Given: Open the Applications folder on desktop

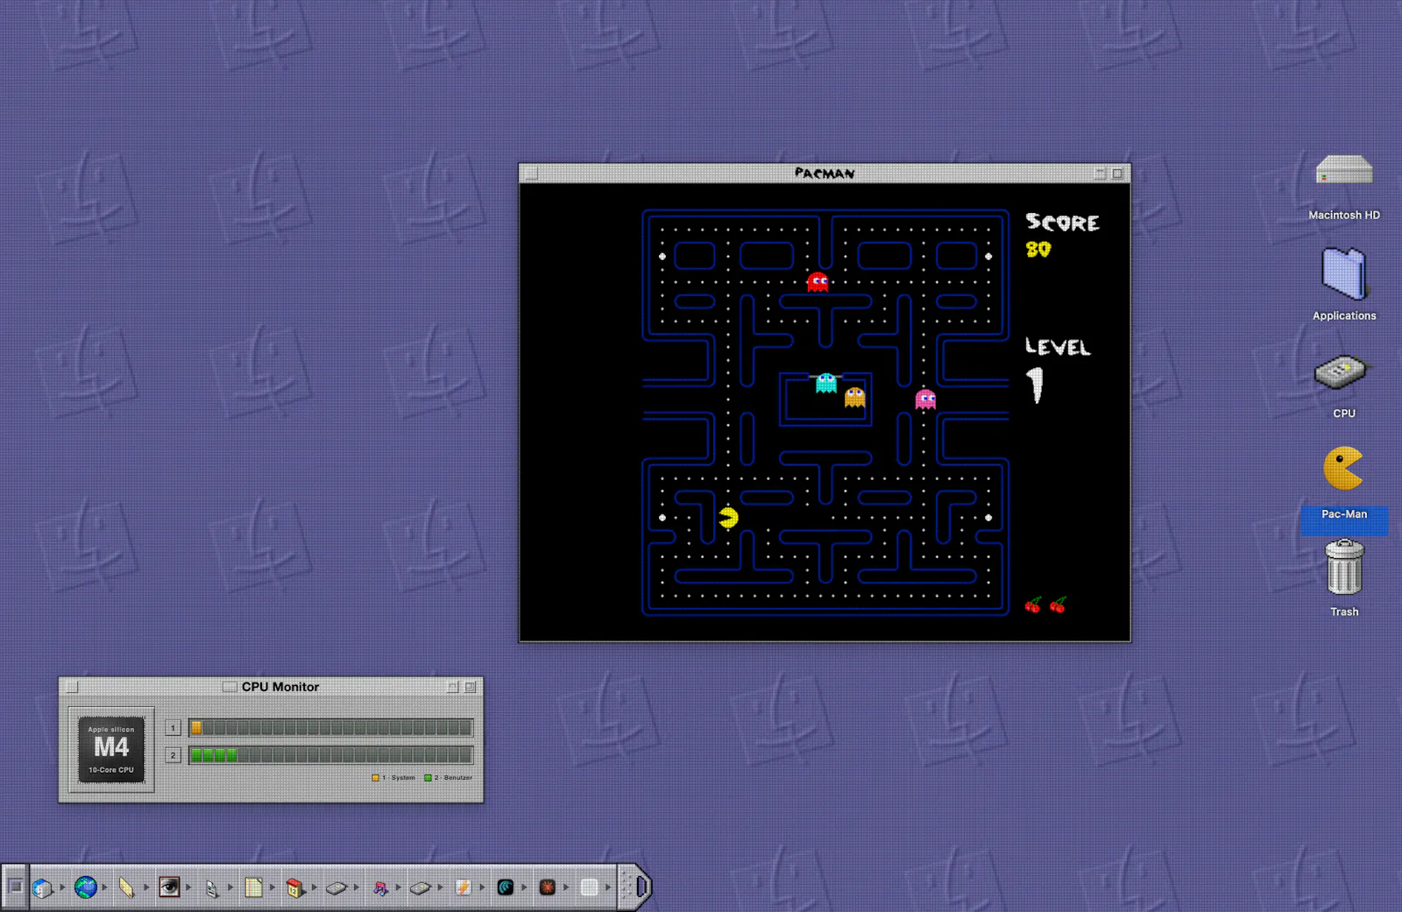Looking at the screenshot, I should click(1344, 272).
